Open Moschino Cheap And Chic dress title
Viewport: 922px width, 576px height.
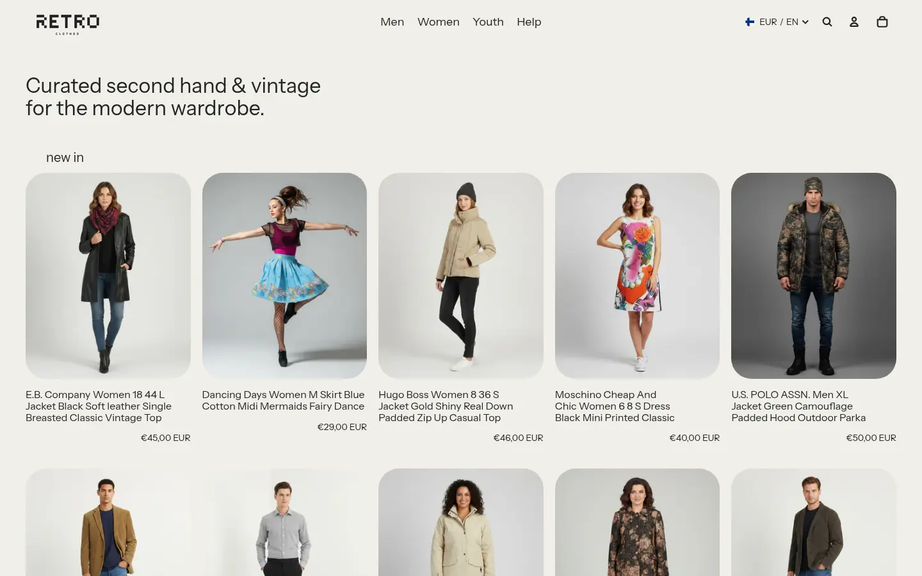pyautogui.click(x=615, y=406)
